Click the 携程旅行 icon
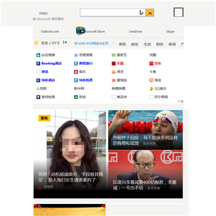Screen dimensions: 216x216 76,64
